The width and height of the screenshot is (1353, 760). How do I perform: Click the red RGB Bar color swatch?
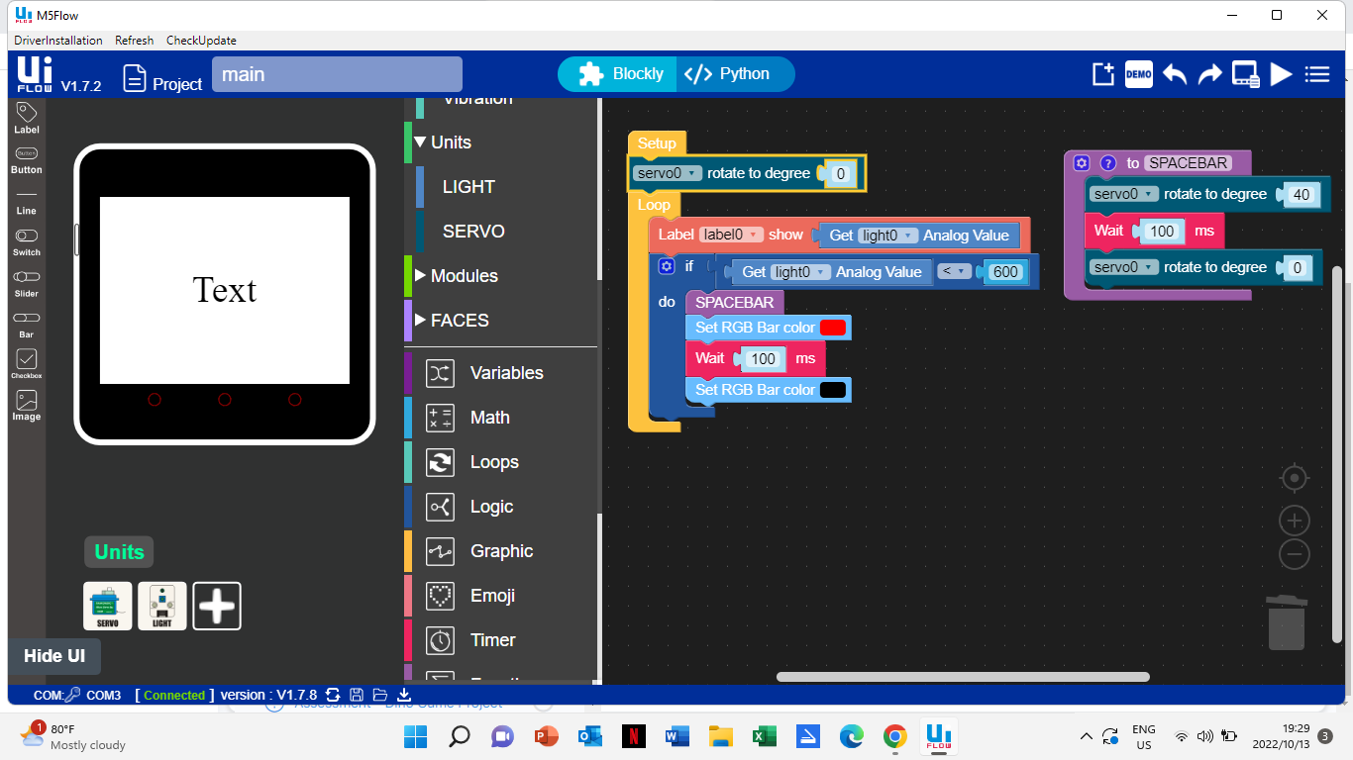point(832,328)
